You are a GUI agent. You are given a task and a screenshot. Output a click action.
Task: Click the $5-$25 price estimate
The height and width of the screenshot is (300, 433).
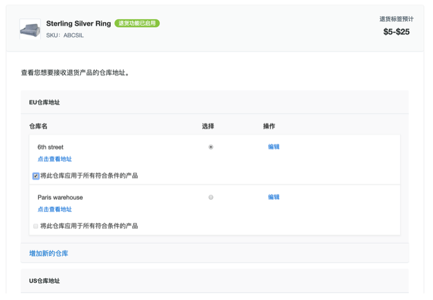[x=396, y=32]
